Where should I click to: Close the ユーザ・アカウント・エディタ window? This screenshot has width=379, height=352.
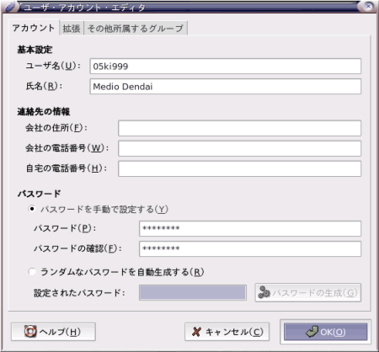click(x=368, y=6)
